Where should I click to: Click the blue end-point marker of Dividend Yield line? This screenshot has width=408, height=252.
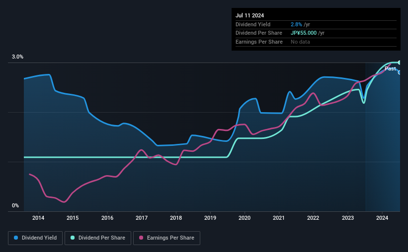pos(399,72)
